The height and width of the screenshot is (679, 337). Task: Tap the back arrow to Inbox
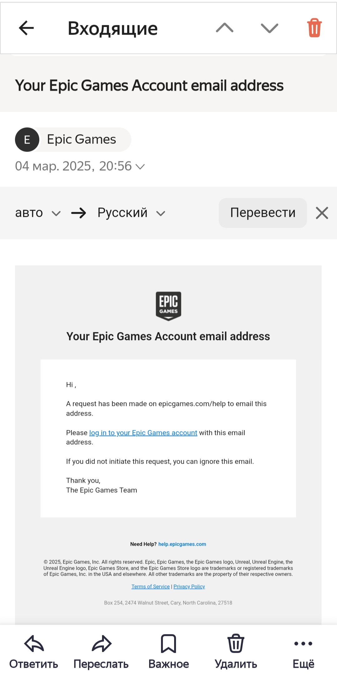[x=26, y=28]
